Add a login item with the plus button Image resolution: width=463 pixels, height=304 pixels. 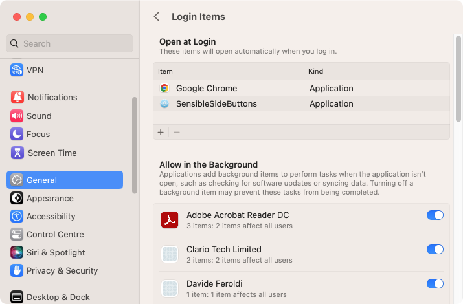[161, 132]
